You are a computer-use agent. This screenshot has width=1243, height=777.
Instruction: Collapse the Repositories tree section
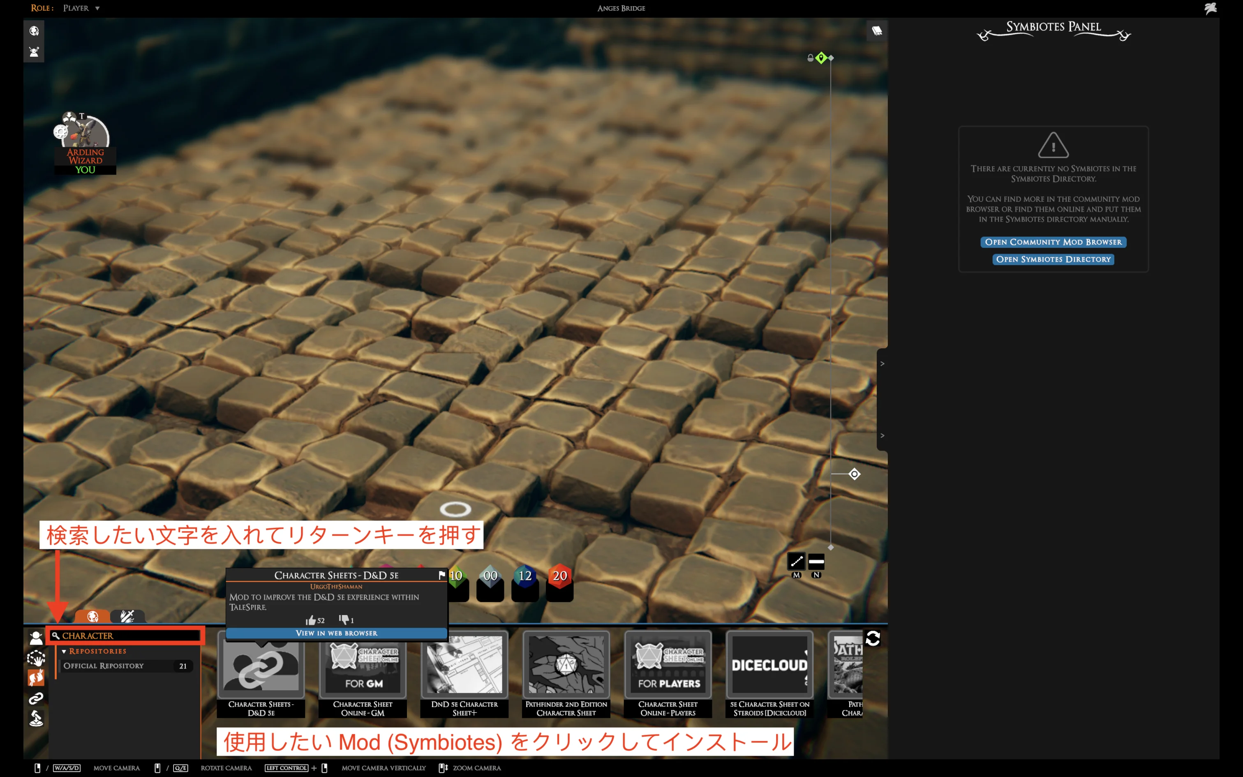coord(64,651)
